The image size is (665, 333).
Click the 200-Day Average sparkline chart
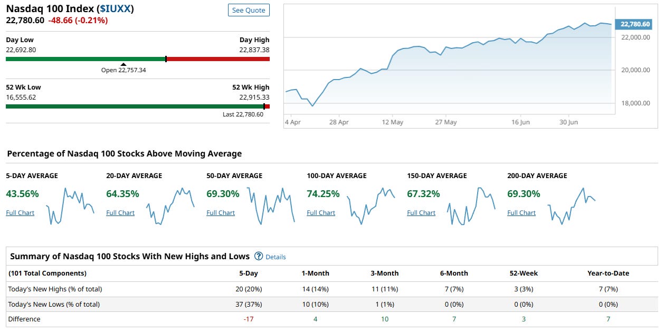[572, 205]
